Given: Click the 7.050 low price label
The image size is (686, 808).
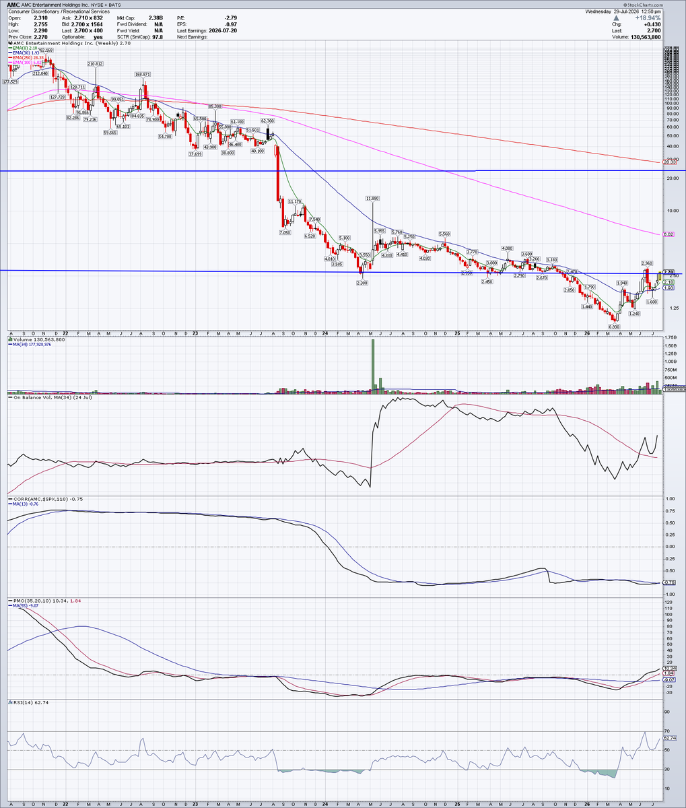Looking at the screenshot, I should pos(285,232).
